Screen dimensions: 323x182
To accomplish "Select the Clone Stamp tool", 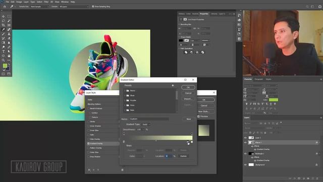I will [9, 34].
